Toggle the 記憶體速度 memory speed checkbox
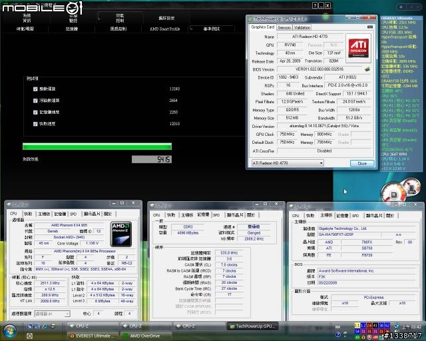 [x=35, y=113]
